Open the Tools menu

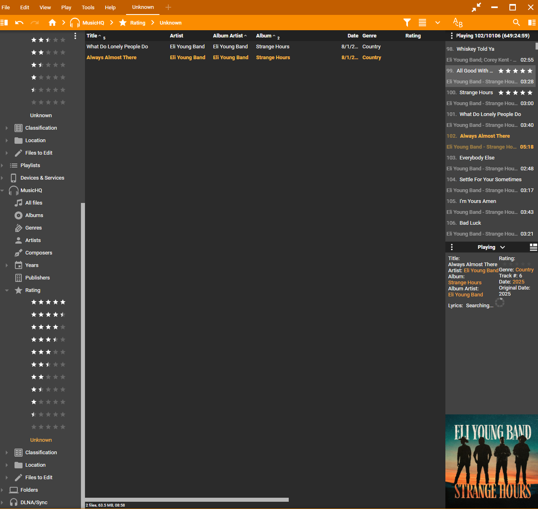click(88, 7)
